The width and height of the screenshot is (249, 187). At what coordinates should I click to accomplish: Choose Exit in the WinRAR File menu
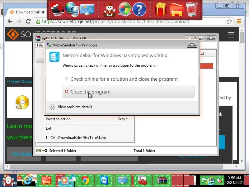89,128
